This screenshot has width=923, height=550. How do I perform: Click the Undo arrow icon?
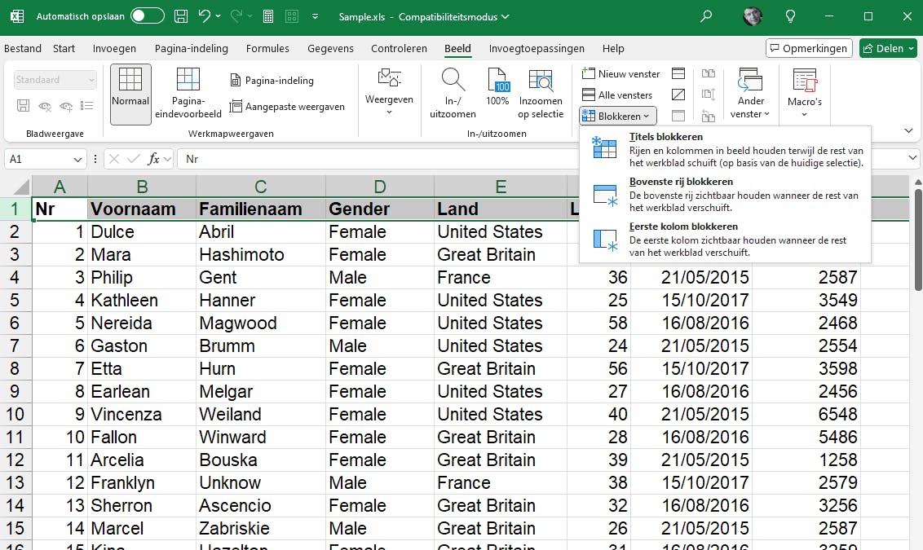pos(205,16)
